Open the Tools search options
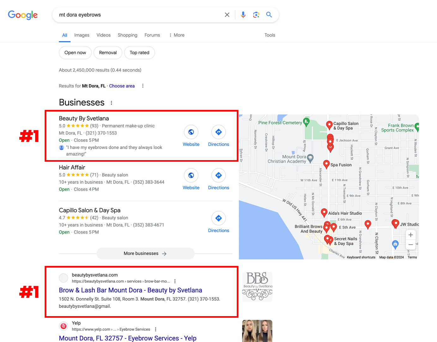Image resolution: width=437 pixels, height=342 pixels. pyautogui.click(x=270, y=35)
